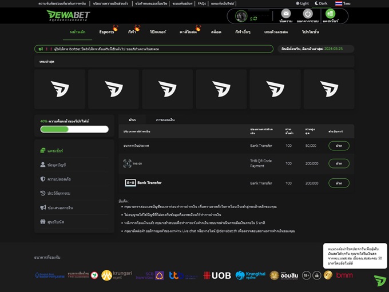Screen dimensions: 389x292
Task: Open the Esports menu
Action: click(x=107, y=32)
